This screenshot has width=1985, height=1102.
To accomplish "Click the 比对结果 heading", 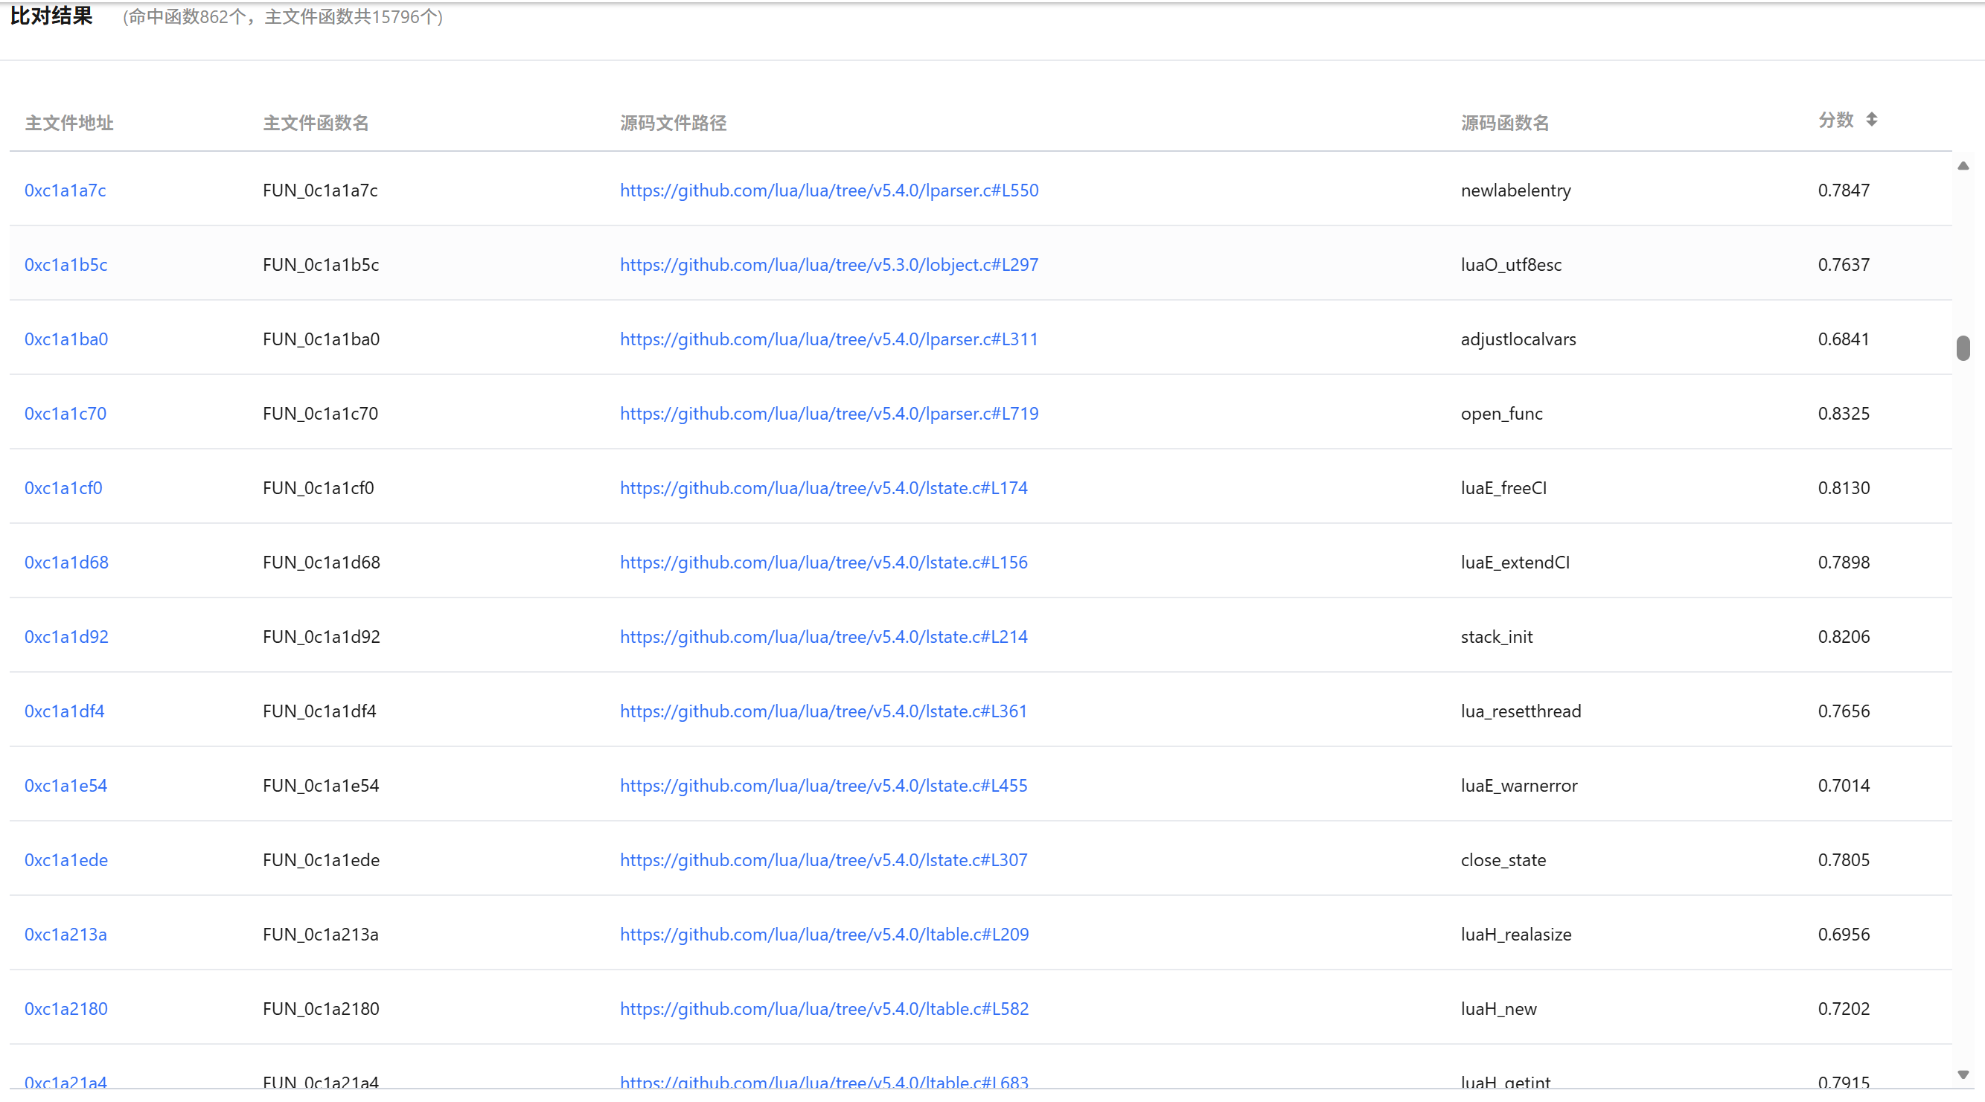I will pos(51,16).
